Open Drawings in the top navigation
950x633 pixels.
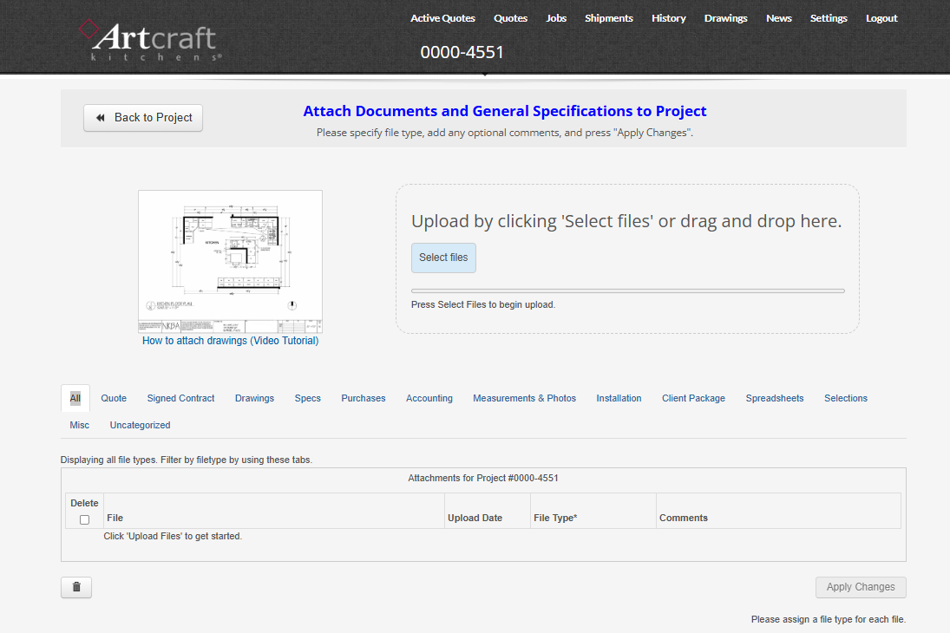click(726, 18)
